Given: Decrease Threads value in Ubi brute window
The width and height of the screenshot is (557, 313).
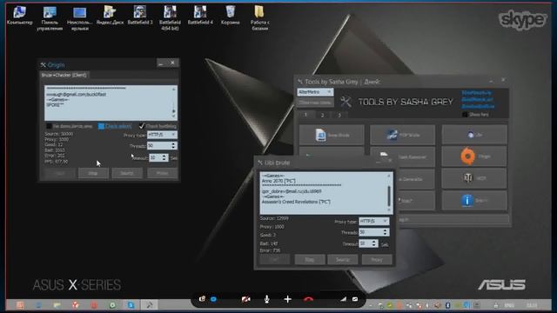Looking at the screenshot, I should [x=386, y=234].
